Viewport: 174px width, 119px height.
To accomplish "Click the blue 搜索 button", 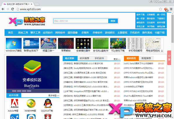I will (113, 21).
